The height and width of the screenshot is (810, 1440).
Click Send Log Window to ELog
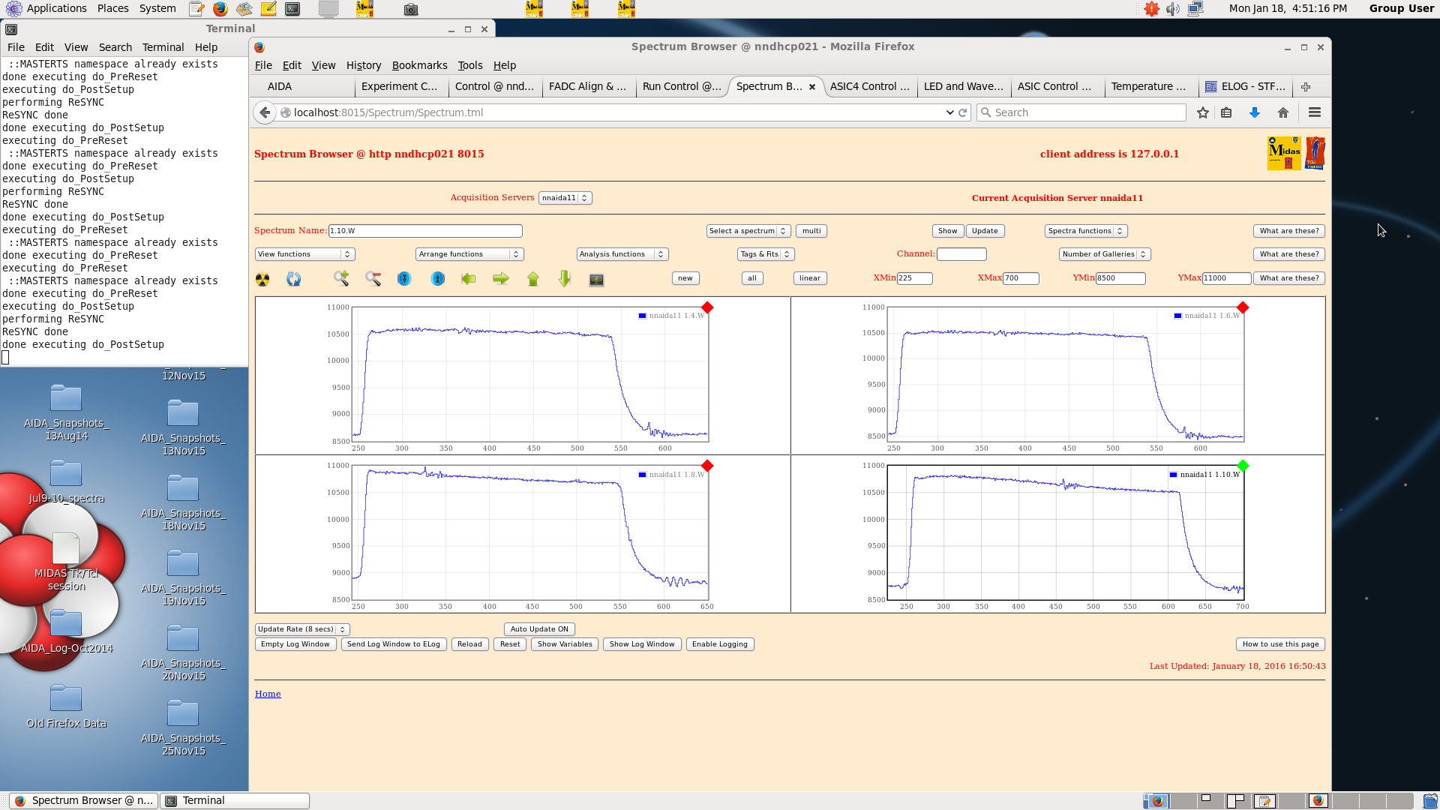(393, 644)
